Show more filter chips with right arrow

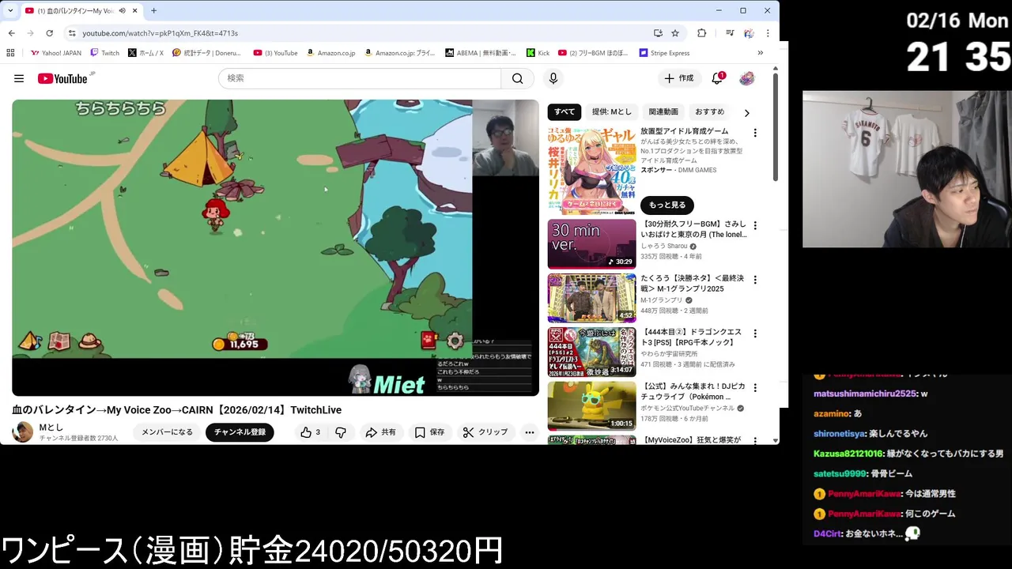coord(746,113)
